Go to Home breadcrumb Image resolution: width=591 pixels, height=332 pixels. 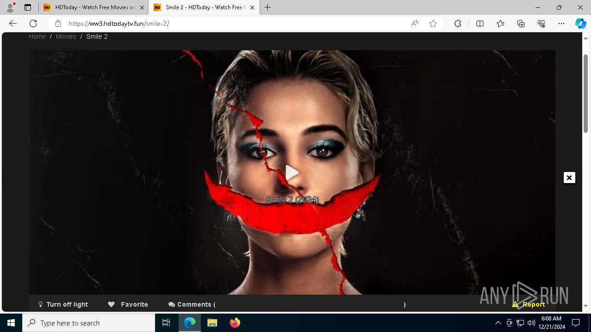point(37,36)
